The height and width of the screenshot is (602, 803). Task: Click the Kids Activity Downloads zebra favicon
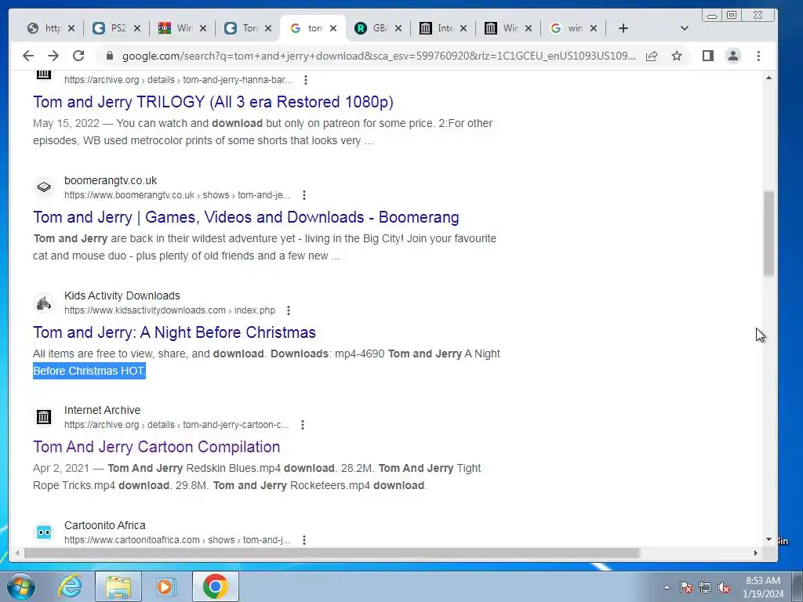44,303
